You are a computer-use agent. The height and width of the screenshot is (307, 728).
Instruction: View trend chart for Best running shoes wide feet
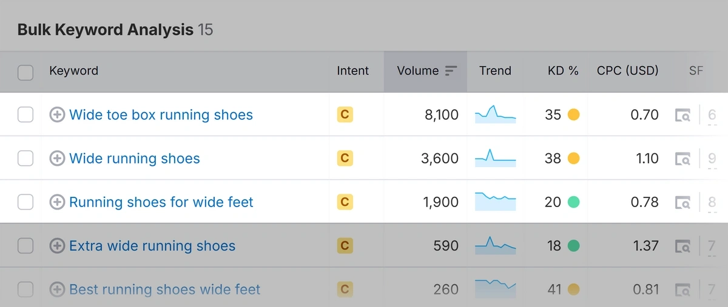pos(495,289)
